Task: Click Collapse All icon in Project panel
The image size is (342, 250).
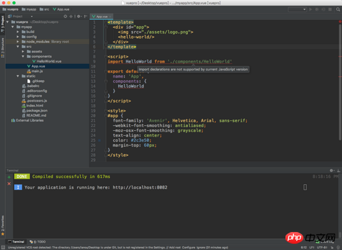Action: 71,16
